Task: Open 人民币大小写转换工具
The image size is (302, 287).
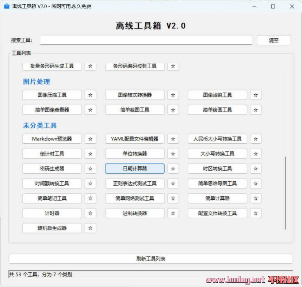Action: click(x=217, y=139)
